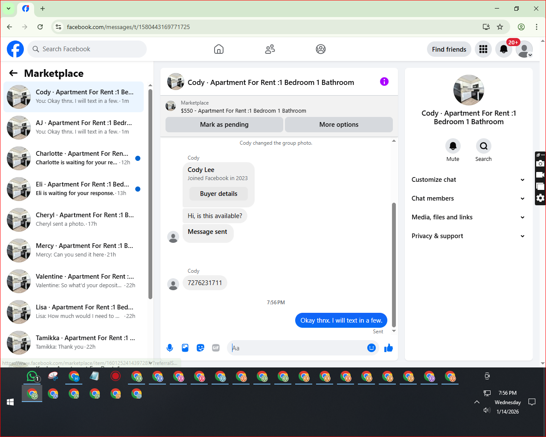Image resolution: width=546 pixels, height=437 pixels.
Task: Open the account profile avatar menu
Action: 524,49
